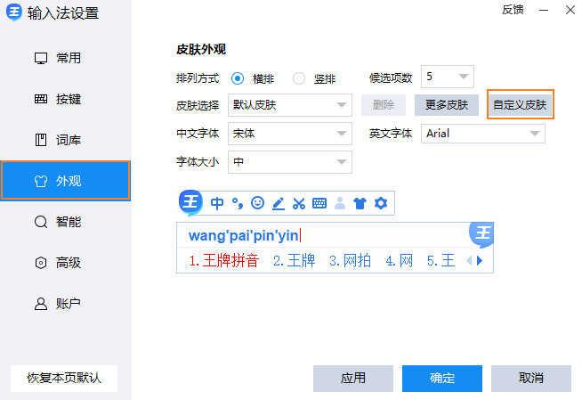Click the magnifier icon beside 智能
Screen dimensions: 582x400
41,222
